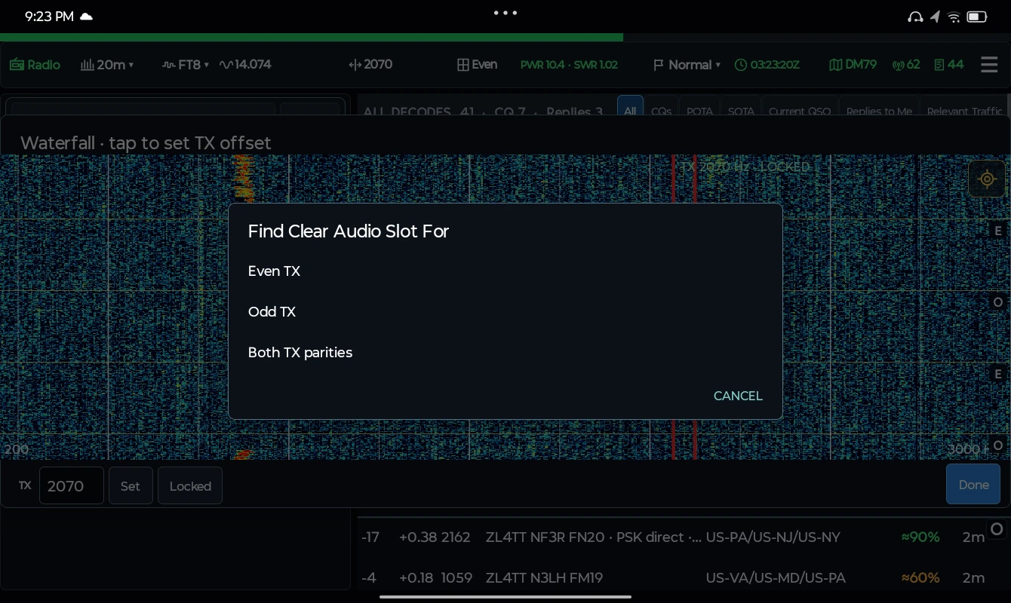
Task: Click the Set TX offset button
Action: 131,485
